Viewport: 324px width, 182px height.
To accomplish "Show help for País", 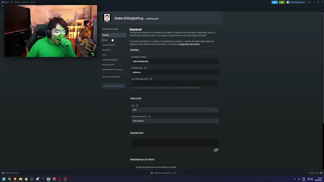I will 137,105.
